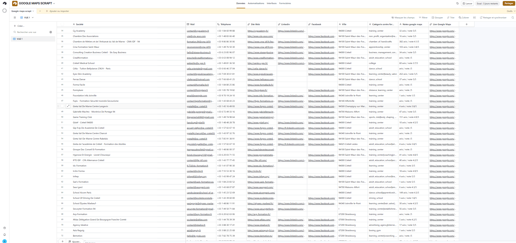Open the http://www.infrep.org/ website link
Image resolution: width=516 pixels, height=243 pixels.
point(258,176)
